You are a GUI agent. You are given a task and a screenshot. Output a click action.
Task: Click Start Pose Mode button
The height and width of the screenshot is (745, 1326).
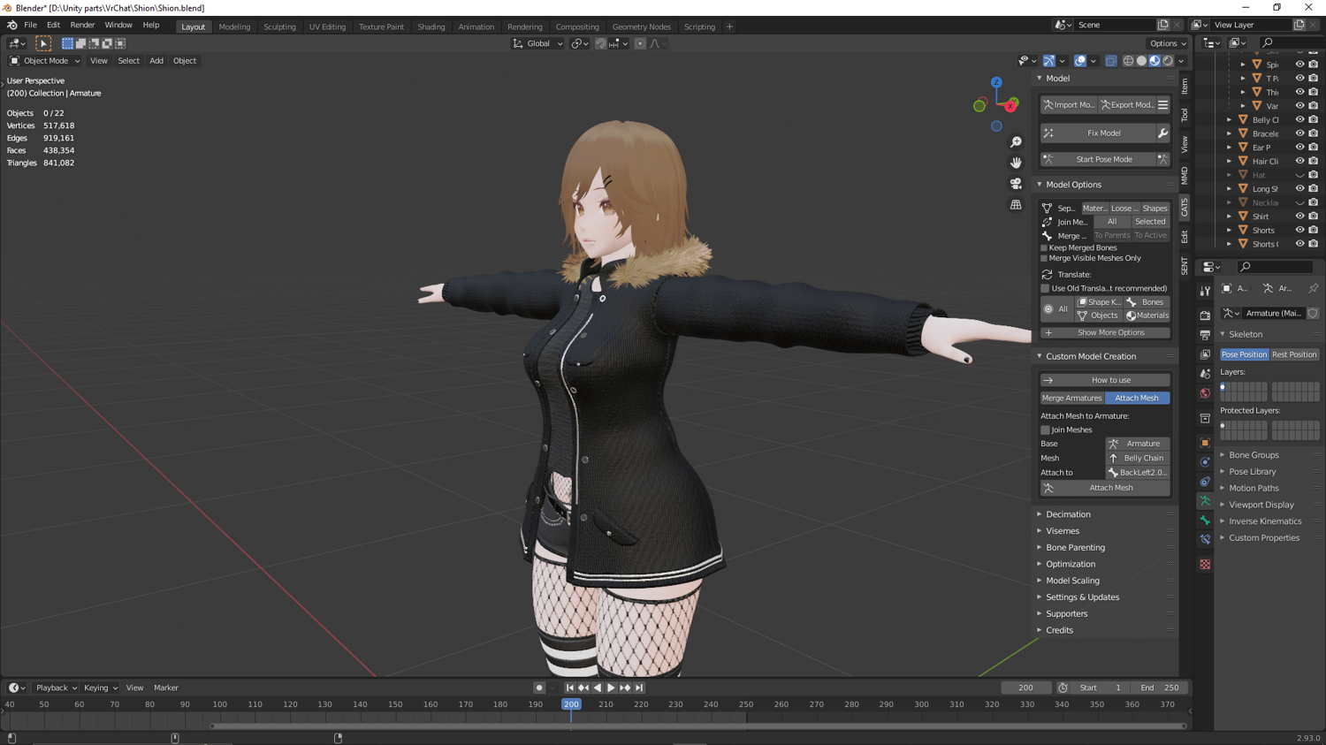point(1098,160)
